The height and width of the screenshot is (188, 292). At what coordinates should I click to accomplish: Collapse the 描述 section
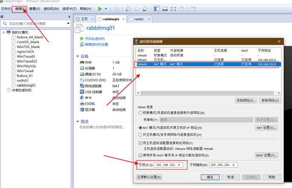[78, 121]
